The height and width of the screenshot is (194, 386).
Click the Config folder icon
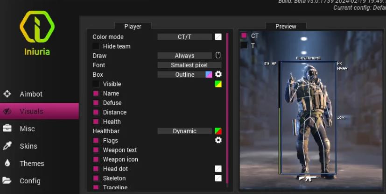(7, 180)
